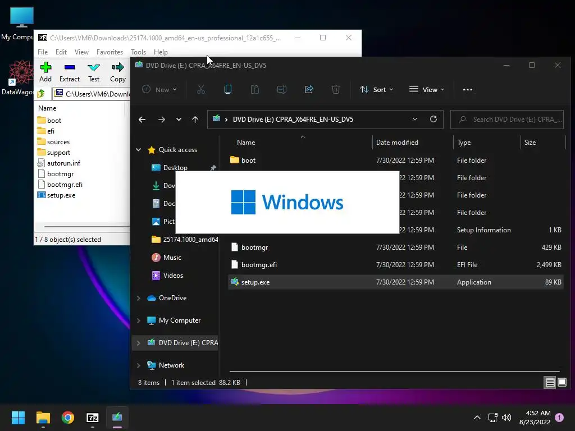
Task: Open the Help menu in 7-Zip
Action: click(x=161, y=52)
